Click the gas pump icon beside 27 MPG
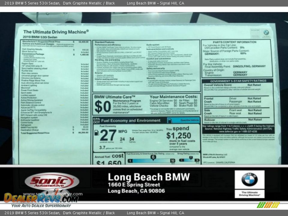The height and width of the screenshot is (216, 288). pos(96,133)
